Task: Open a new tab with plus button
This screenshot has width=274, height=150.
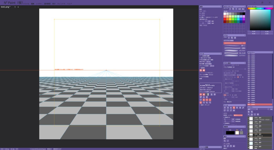Action: [18, 7]
